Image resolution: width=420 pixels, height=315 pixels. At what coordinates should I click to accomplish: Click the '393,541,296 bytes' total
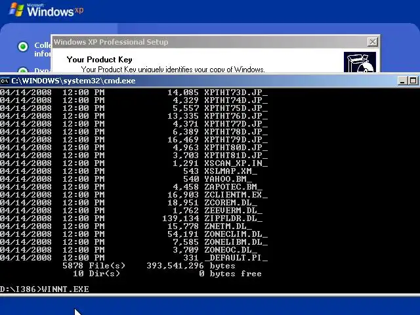pos(191,266)
